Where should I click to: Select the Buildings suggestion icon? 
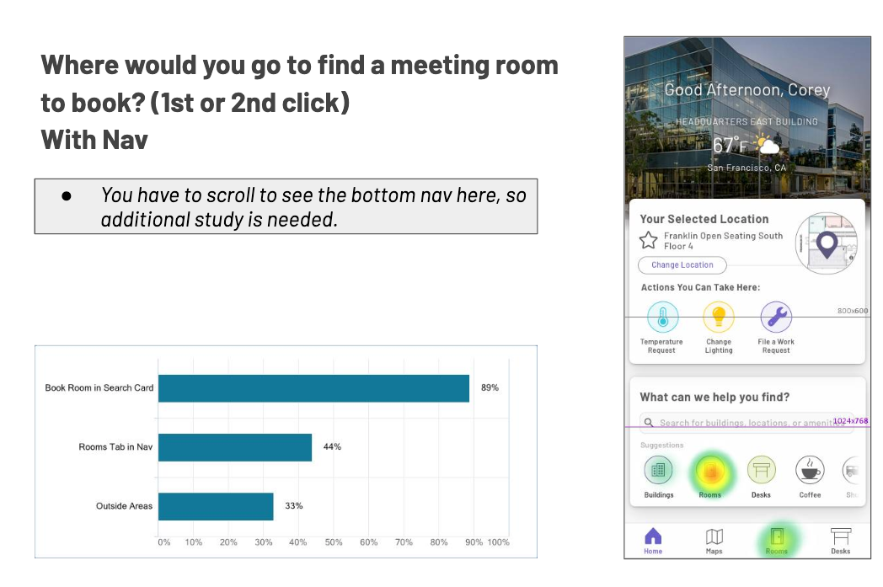coord(659,470)
